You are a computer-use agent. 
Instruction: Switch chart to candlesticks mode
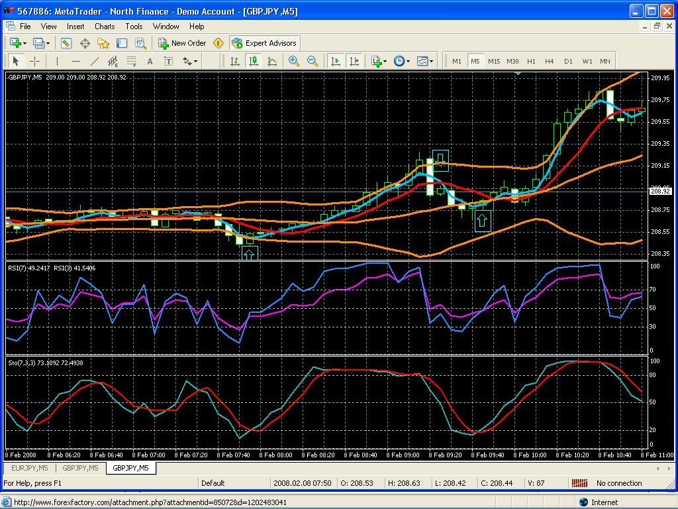254,61
